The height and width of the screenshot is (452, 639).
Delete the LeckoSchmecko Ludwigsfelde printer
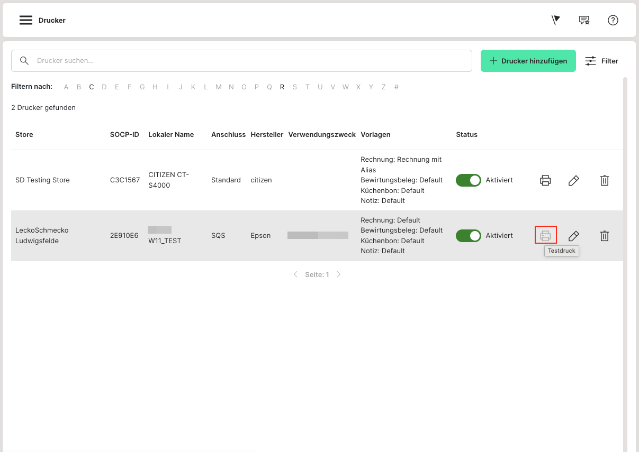click(604, 236)
